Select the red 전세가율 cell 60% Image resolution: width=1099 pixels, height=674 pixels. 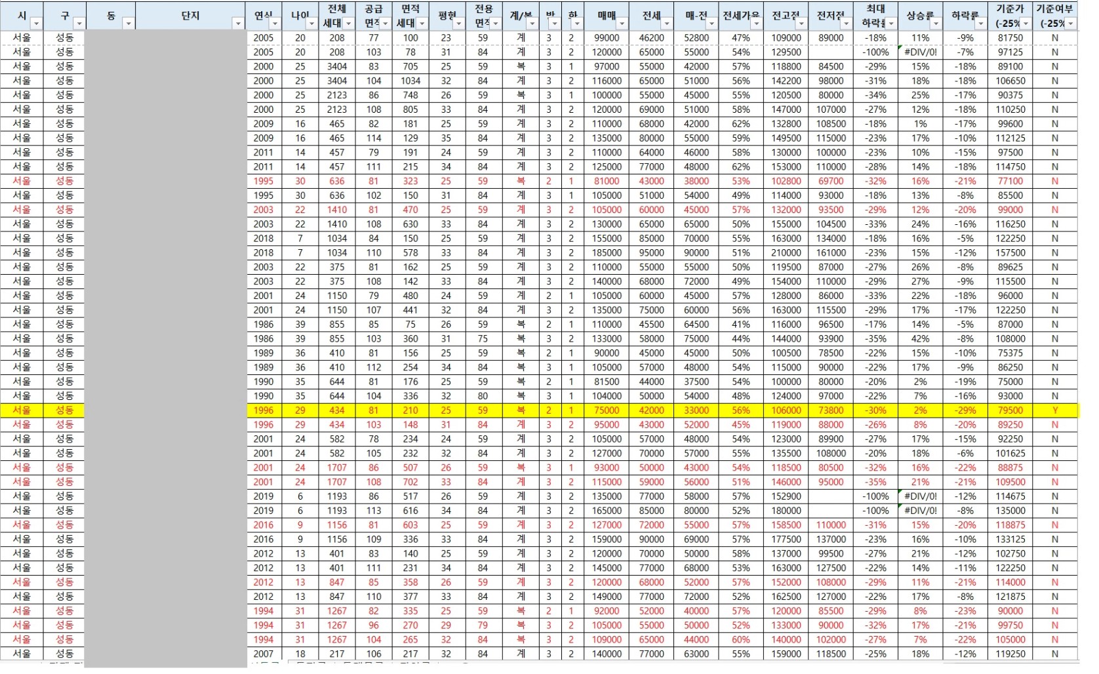tap(741, 640)
